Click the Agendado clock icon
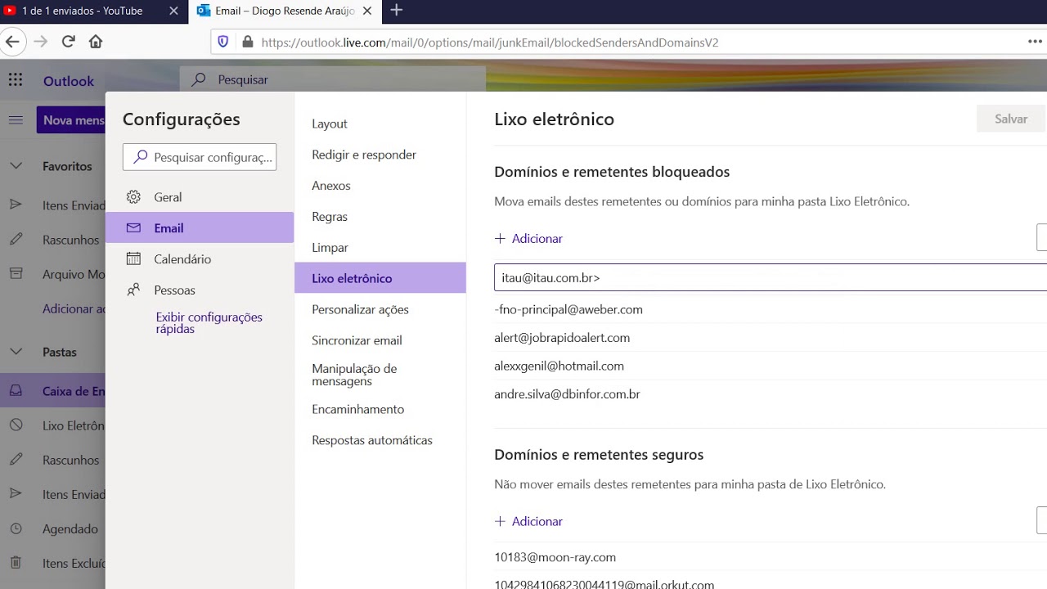The width and height of the screenshot is (1047, 589). point(16,528)
